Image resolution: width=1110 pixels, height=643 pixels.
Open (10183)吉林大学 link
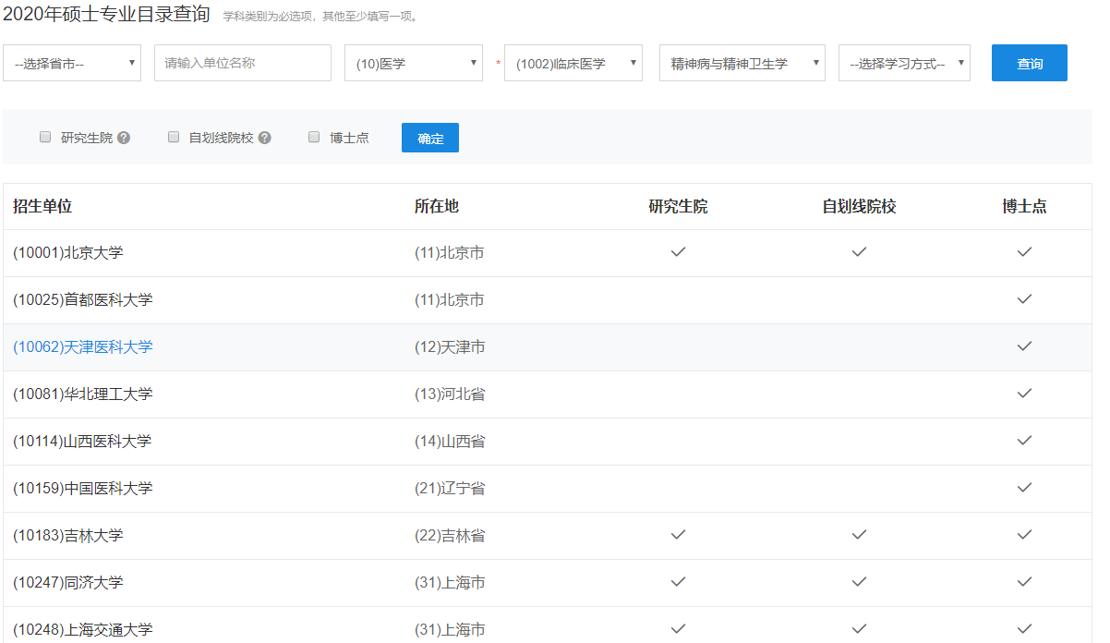tap(67, 535)
